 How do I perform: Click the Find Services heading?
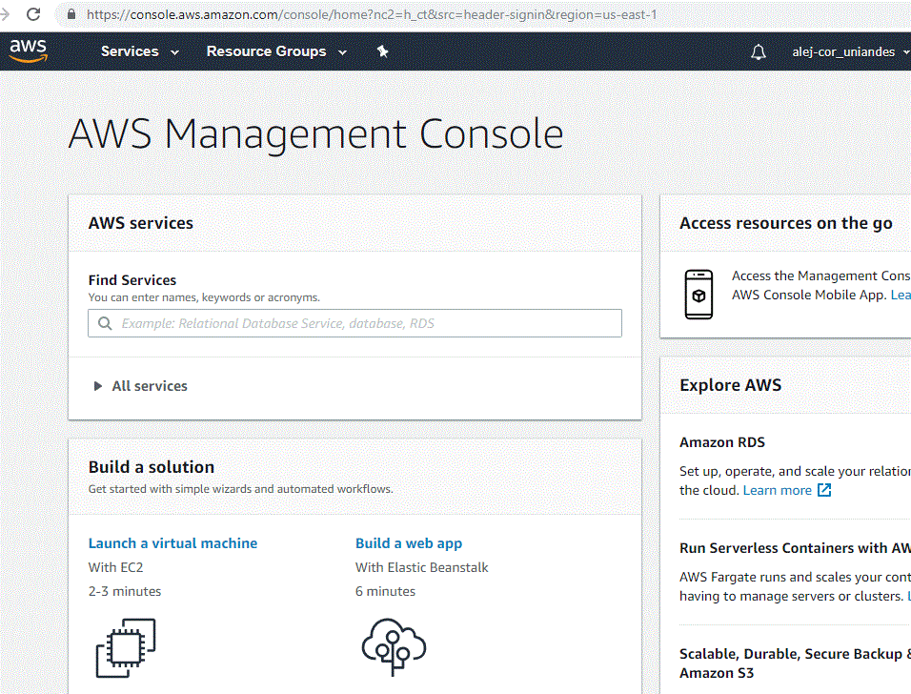132,280
